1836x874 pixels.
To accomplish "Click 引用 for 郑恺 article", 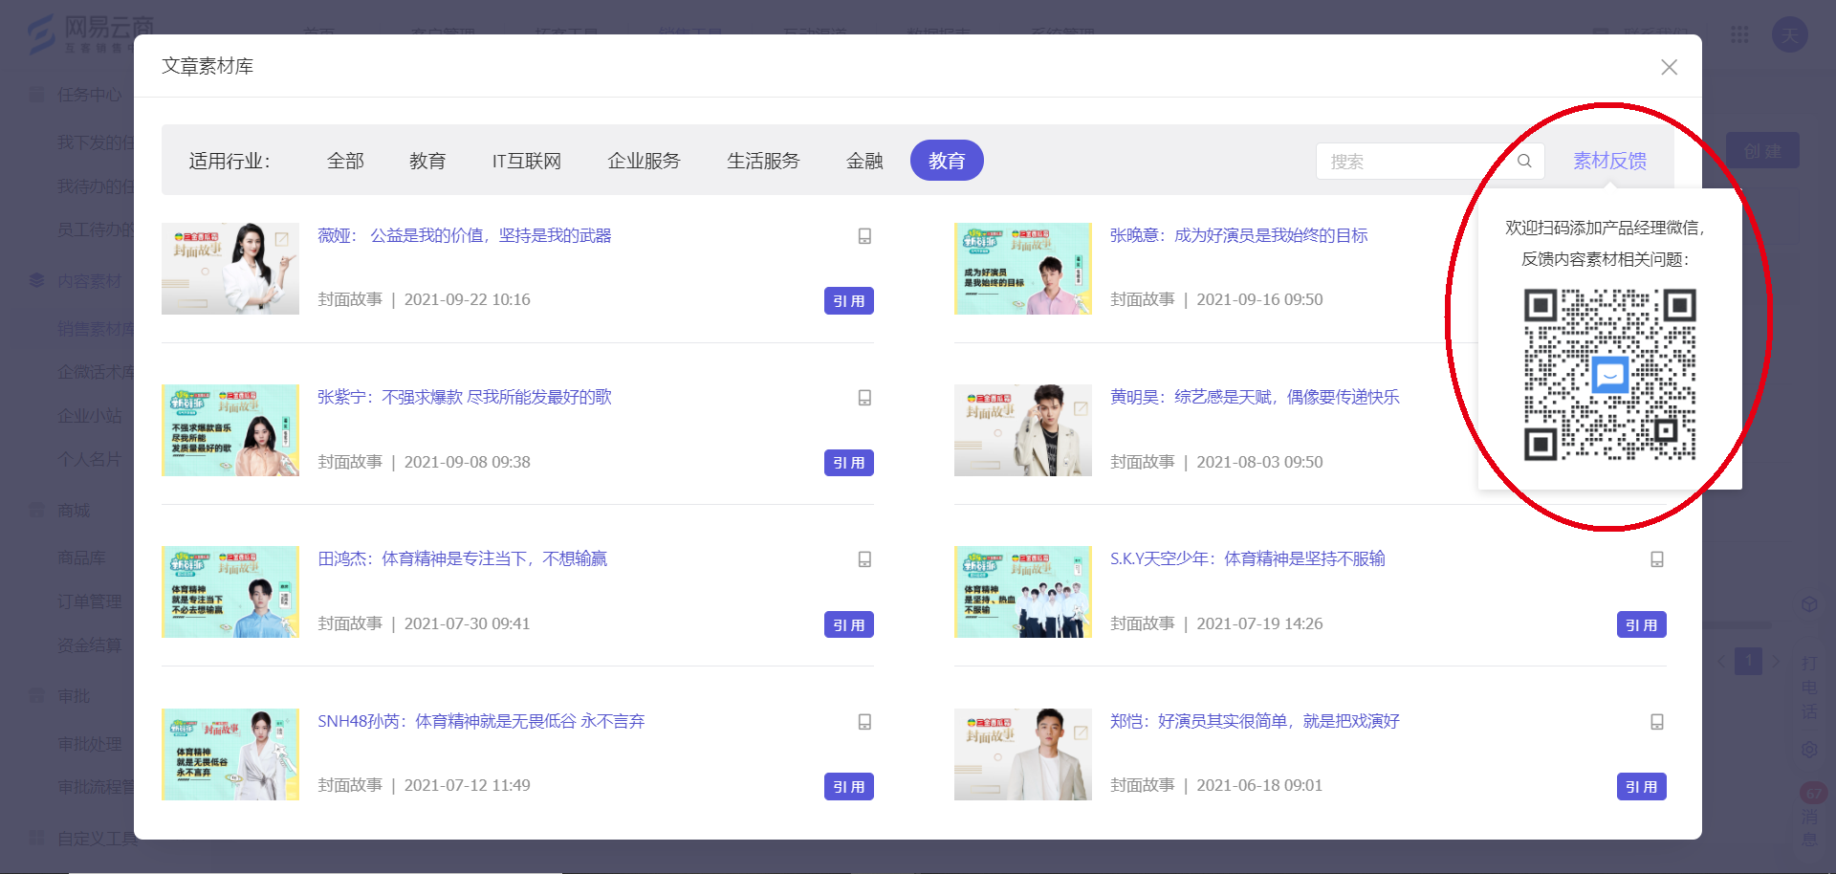I will point(1642,787).
